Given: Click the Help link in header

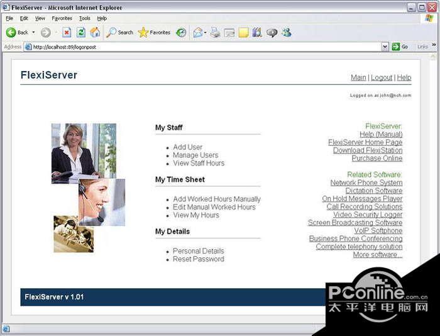Looking at the screenshot, I should (404, 77).
